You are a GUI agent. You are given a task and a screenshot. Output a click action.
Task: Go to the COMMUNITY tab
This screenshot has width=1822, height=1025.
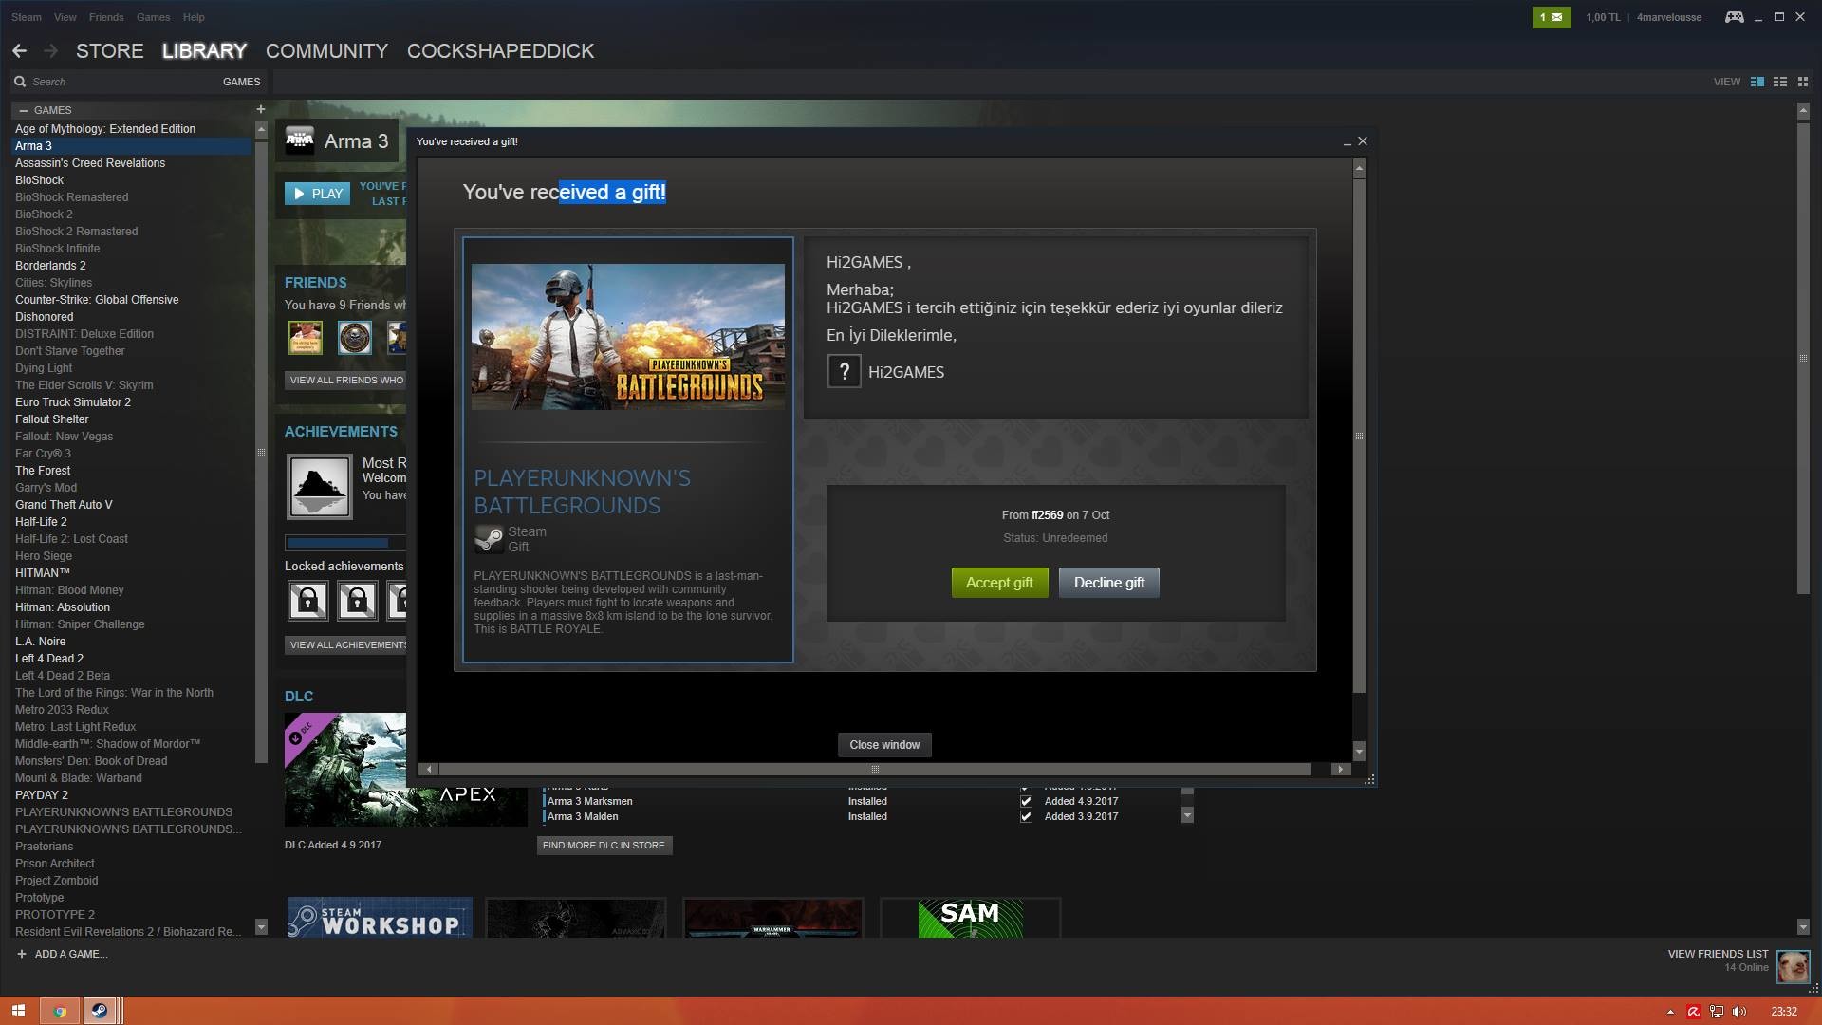(326, 51)
